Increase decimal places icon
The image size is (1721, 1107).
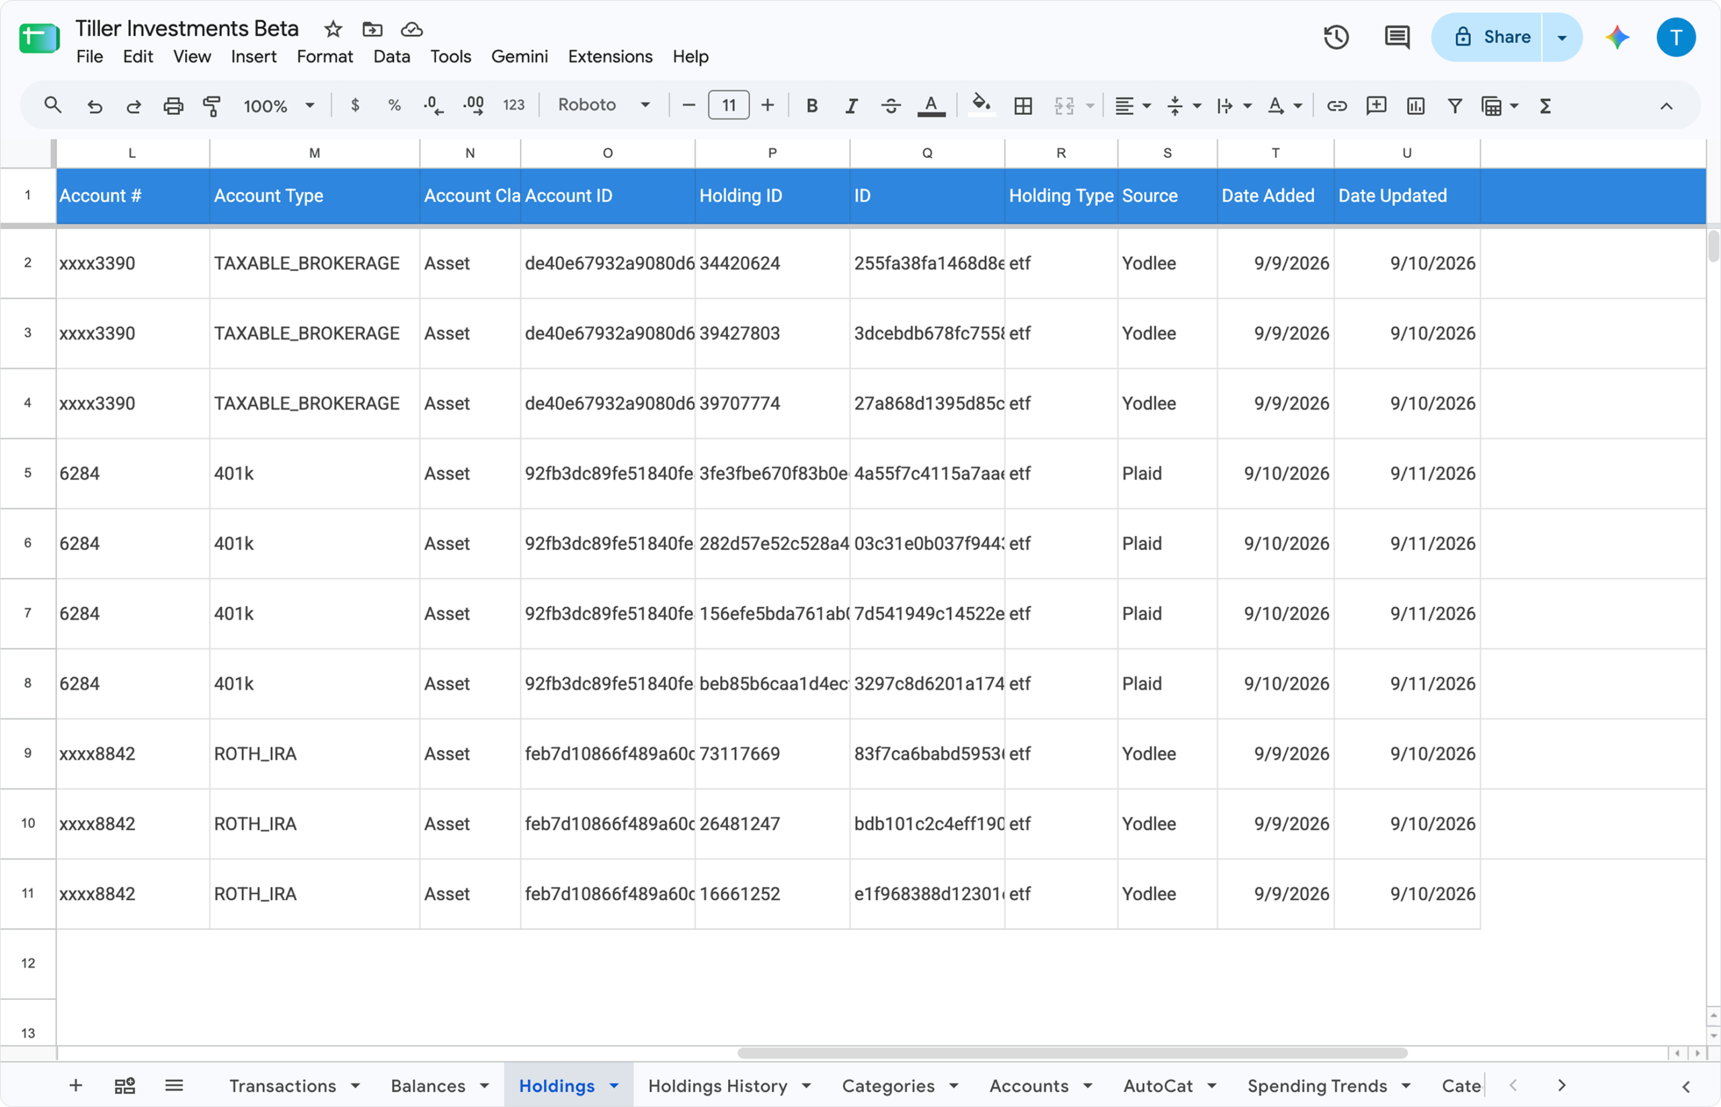[473, 106]
